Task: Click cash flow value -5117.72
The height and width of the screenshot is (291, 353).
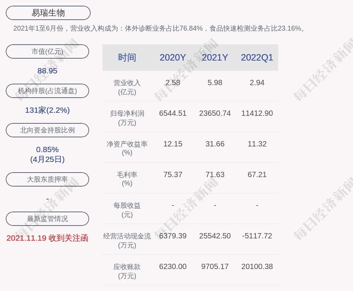Action: click(x=257, y=236)
